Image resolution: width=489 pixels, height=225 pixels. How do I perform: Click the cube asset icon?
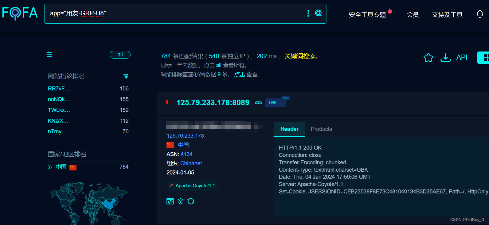(x=181, y=201)
